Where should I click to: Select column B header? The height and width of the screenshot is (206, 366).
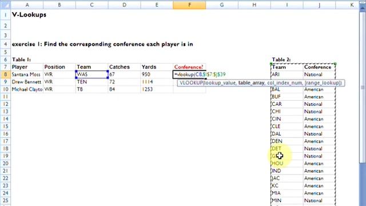pyautogui.click(x=59, y=5)
